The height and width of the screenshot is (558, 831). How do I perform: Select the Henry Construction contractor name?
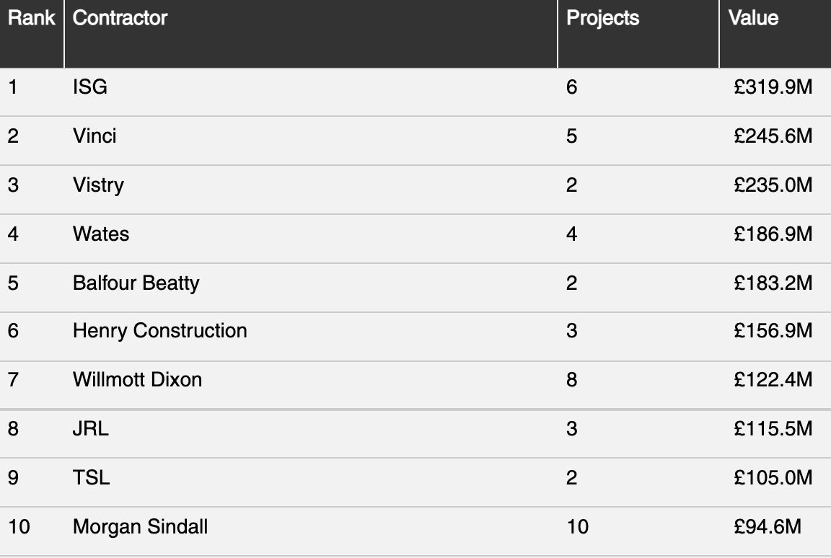(x=160, y=331)
